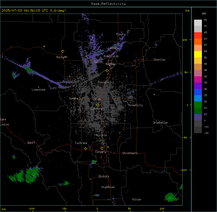The height and width of the screenshot is (212, 217).
Task: Click the Olds city label
Action: point(98,99)
